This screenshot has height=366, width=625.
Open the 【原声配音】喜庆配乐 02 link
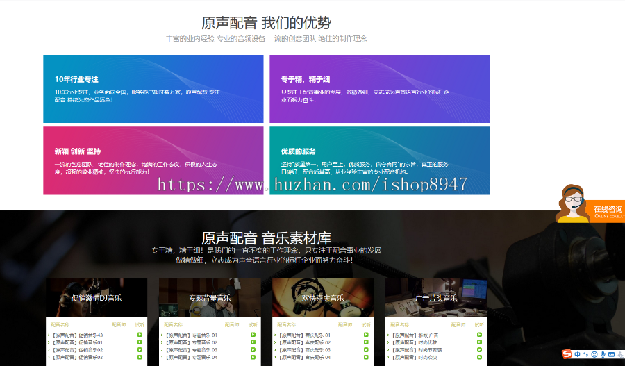click(x=304, y=342)
